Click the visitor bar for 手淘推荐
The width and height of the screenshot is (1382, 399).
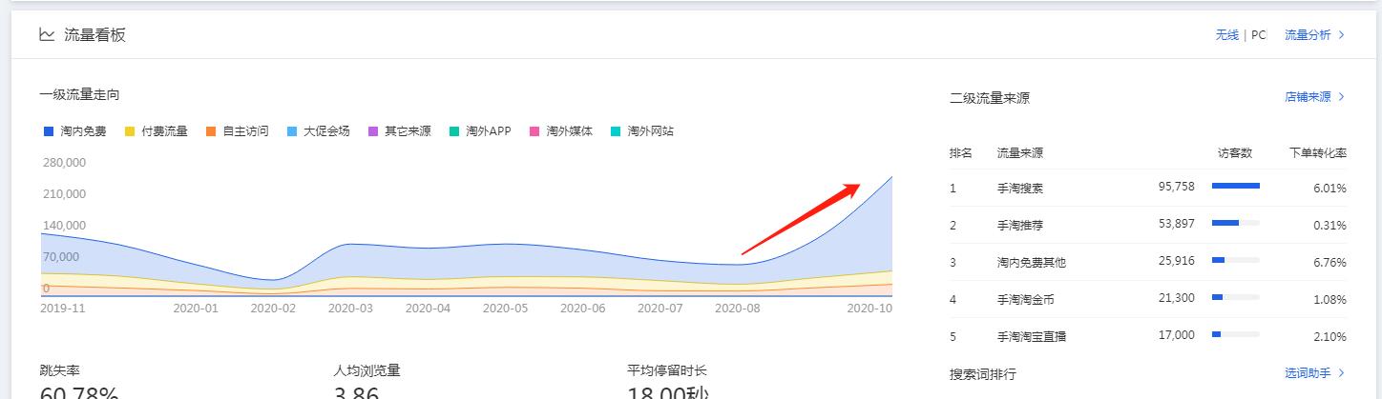pos(1236,223)
